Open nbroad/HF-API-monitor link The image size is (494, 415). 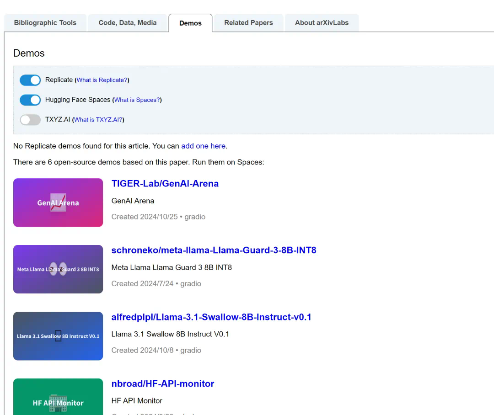pyautogui.click(x=162, y=384)
